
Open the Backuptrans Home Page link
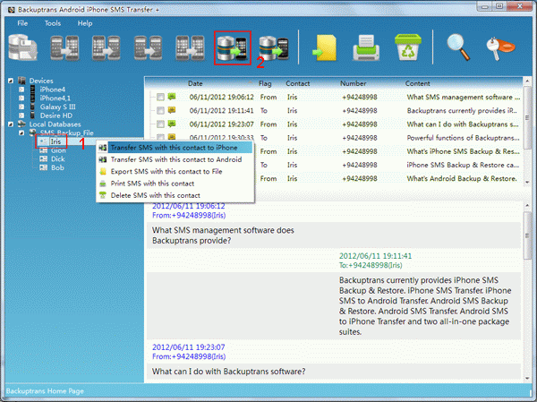[45, 391]
